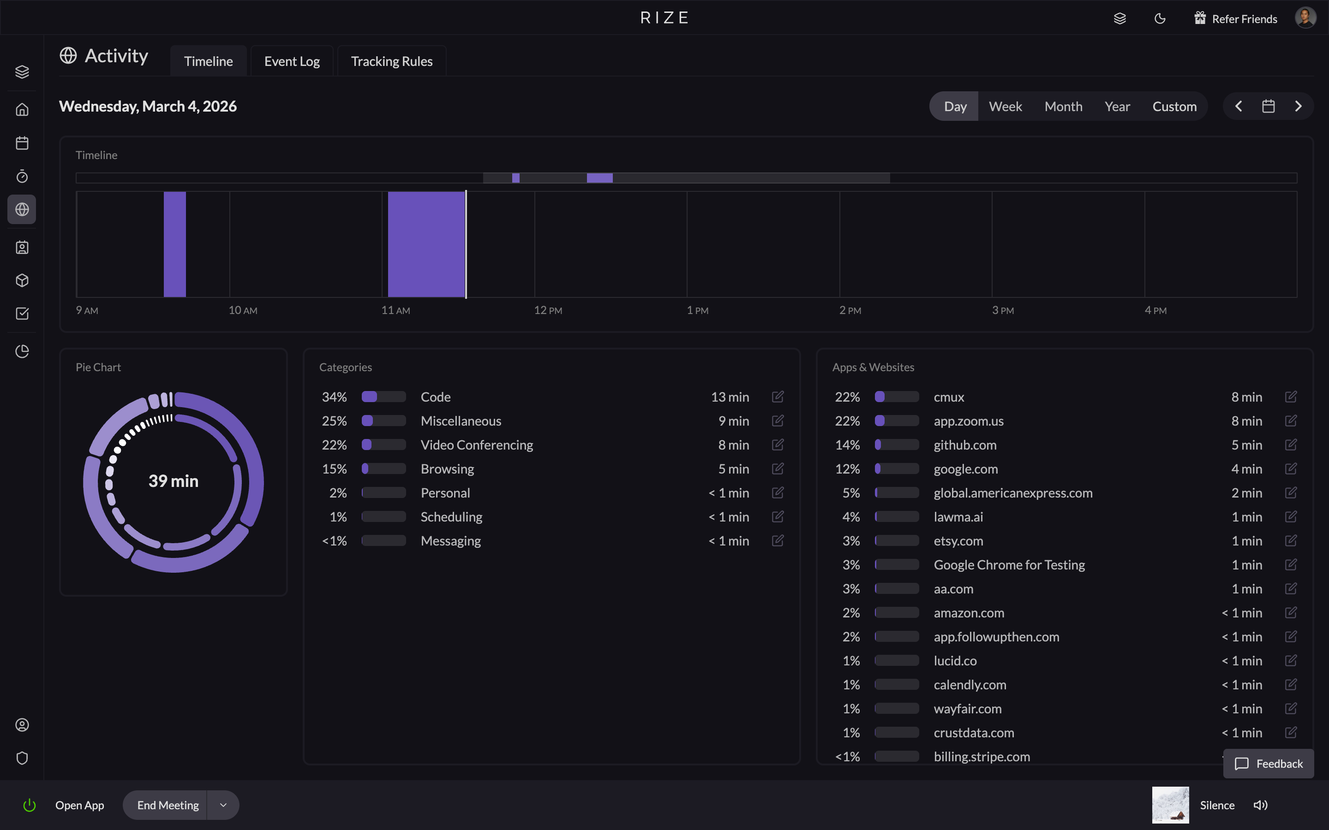Screen dimensions: 1329x830
Task: Open the cube projects sidebar icon
Action: tap(22, 280)
